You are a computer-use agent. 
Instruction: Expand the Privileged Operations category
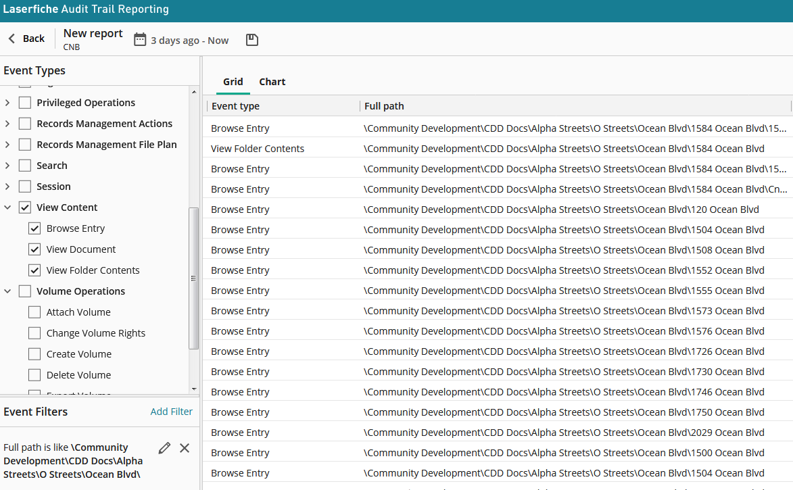click(7, 103)
